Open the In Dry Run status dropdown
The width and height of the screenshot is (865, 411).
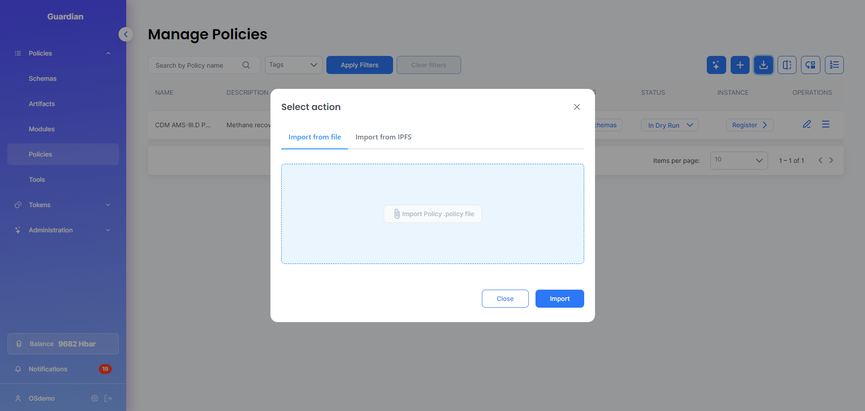point(669,125)
